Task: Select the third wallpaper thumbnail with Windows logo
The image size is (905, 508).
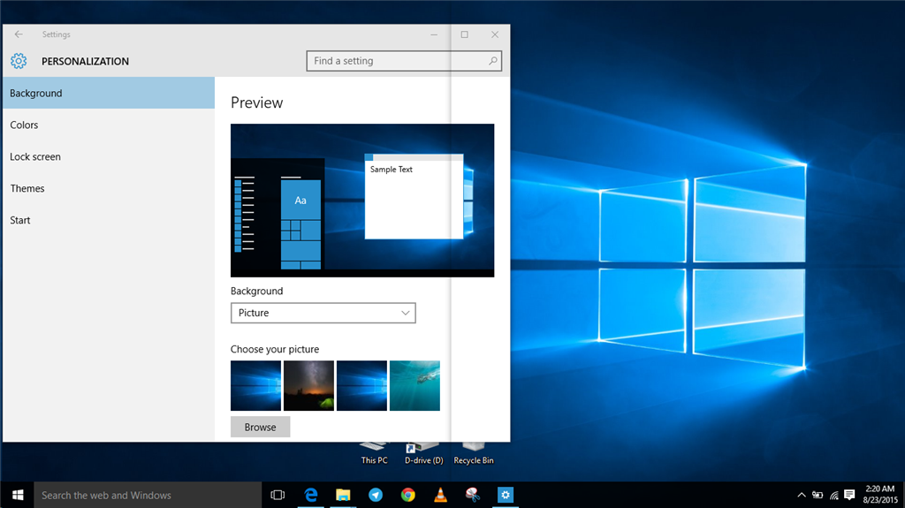Action: (361, 385)
